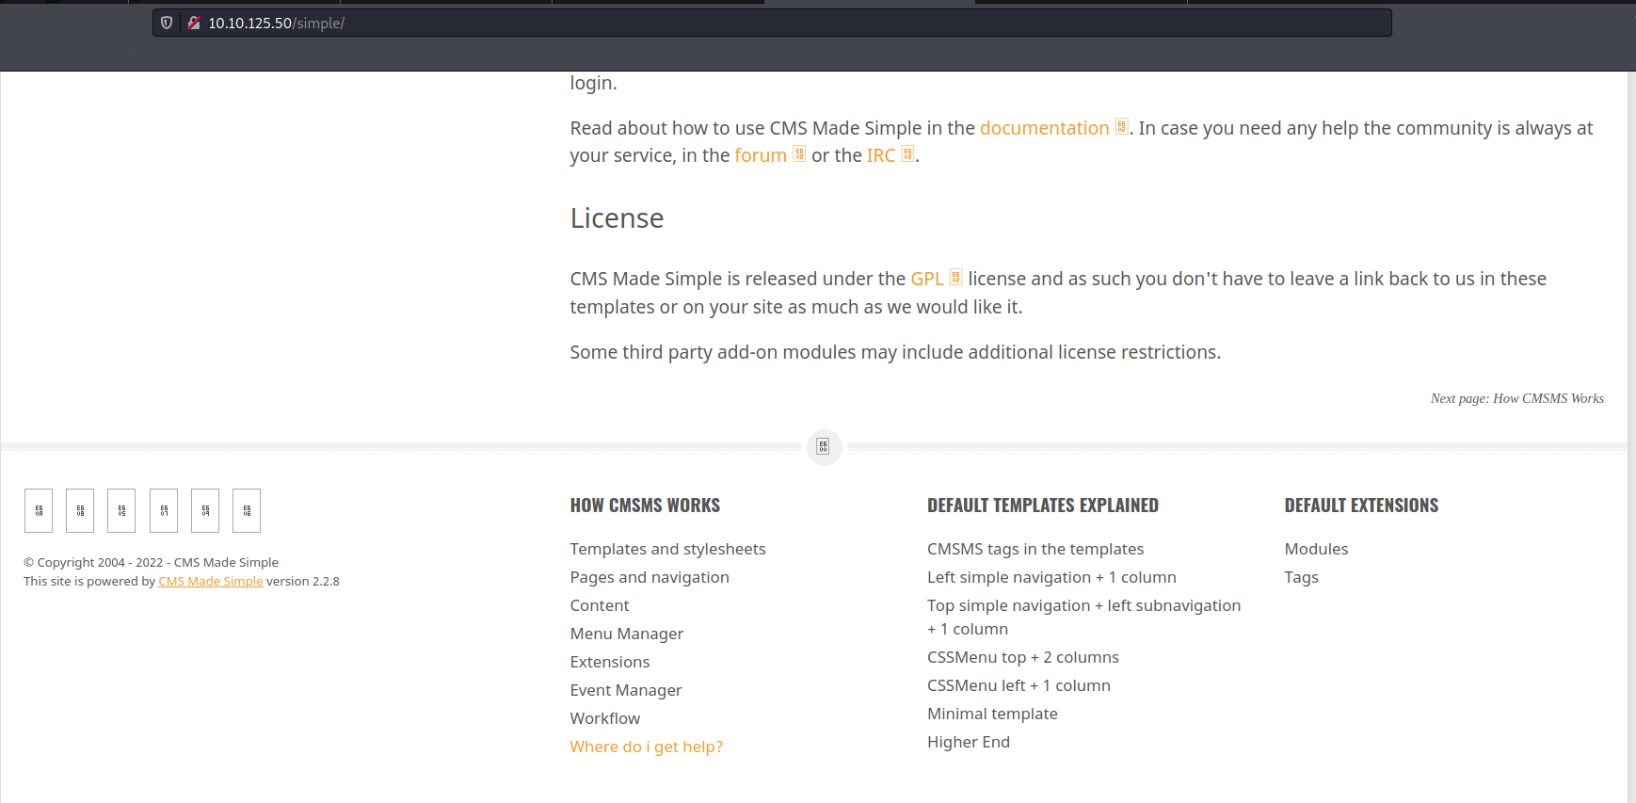The image size is (1636, 803).
Task: Click the DEFAULT EXTENSIONS footer heading
Action: point(1361,506)
